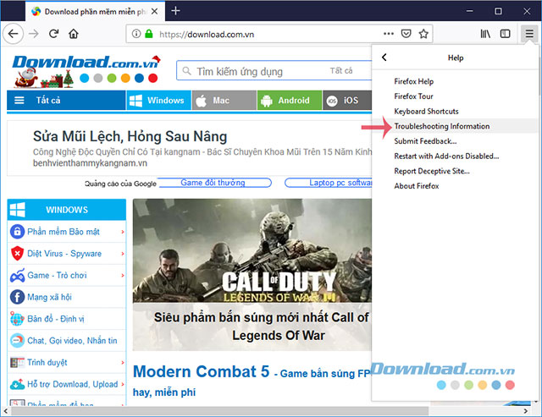Expand arrow next to Phần mềm Bảo mật
The image size is (542, 417).
(122, 232)
